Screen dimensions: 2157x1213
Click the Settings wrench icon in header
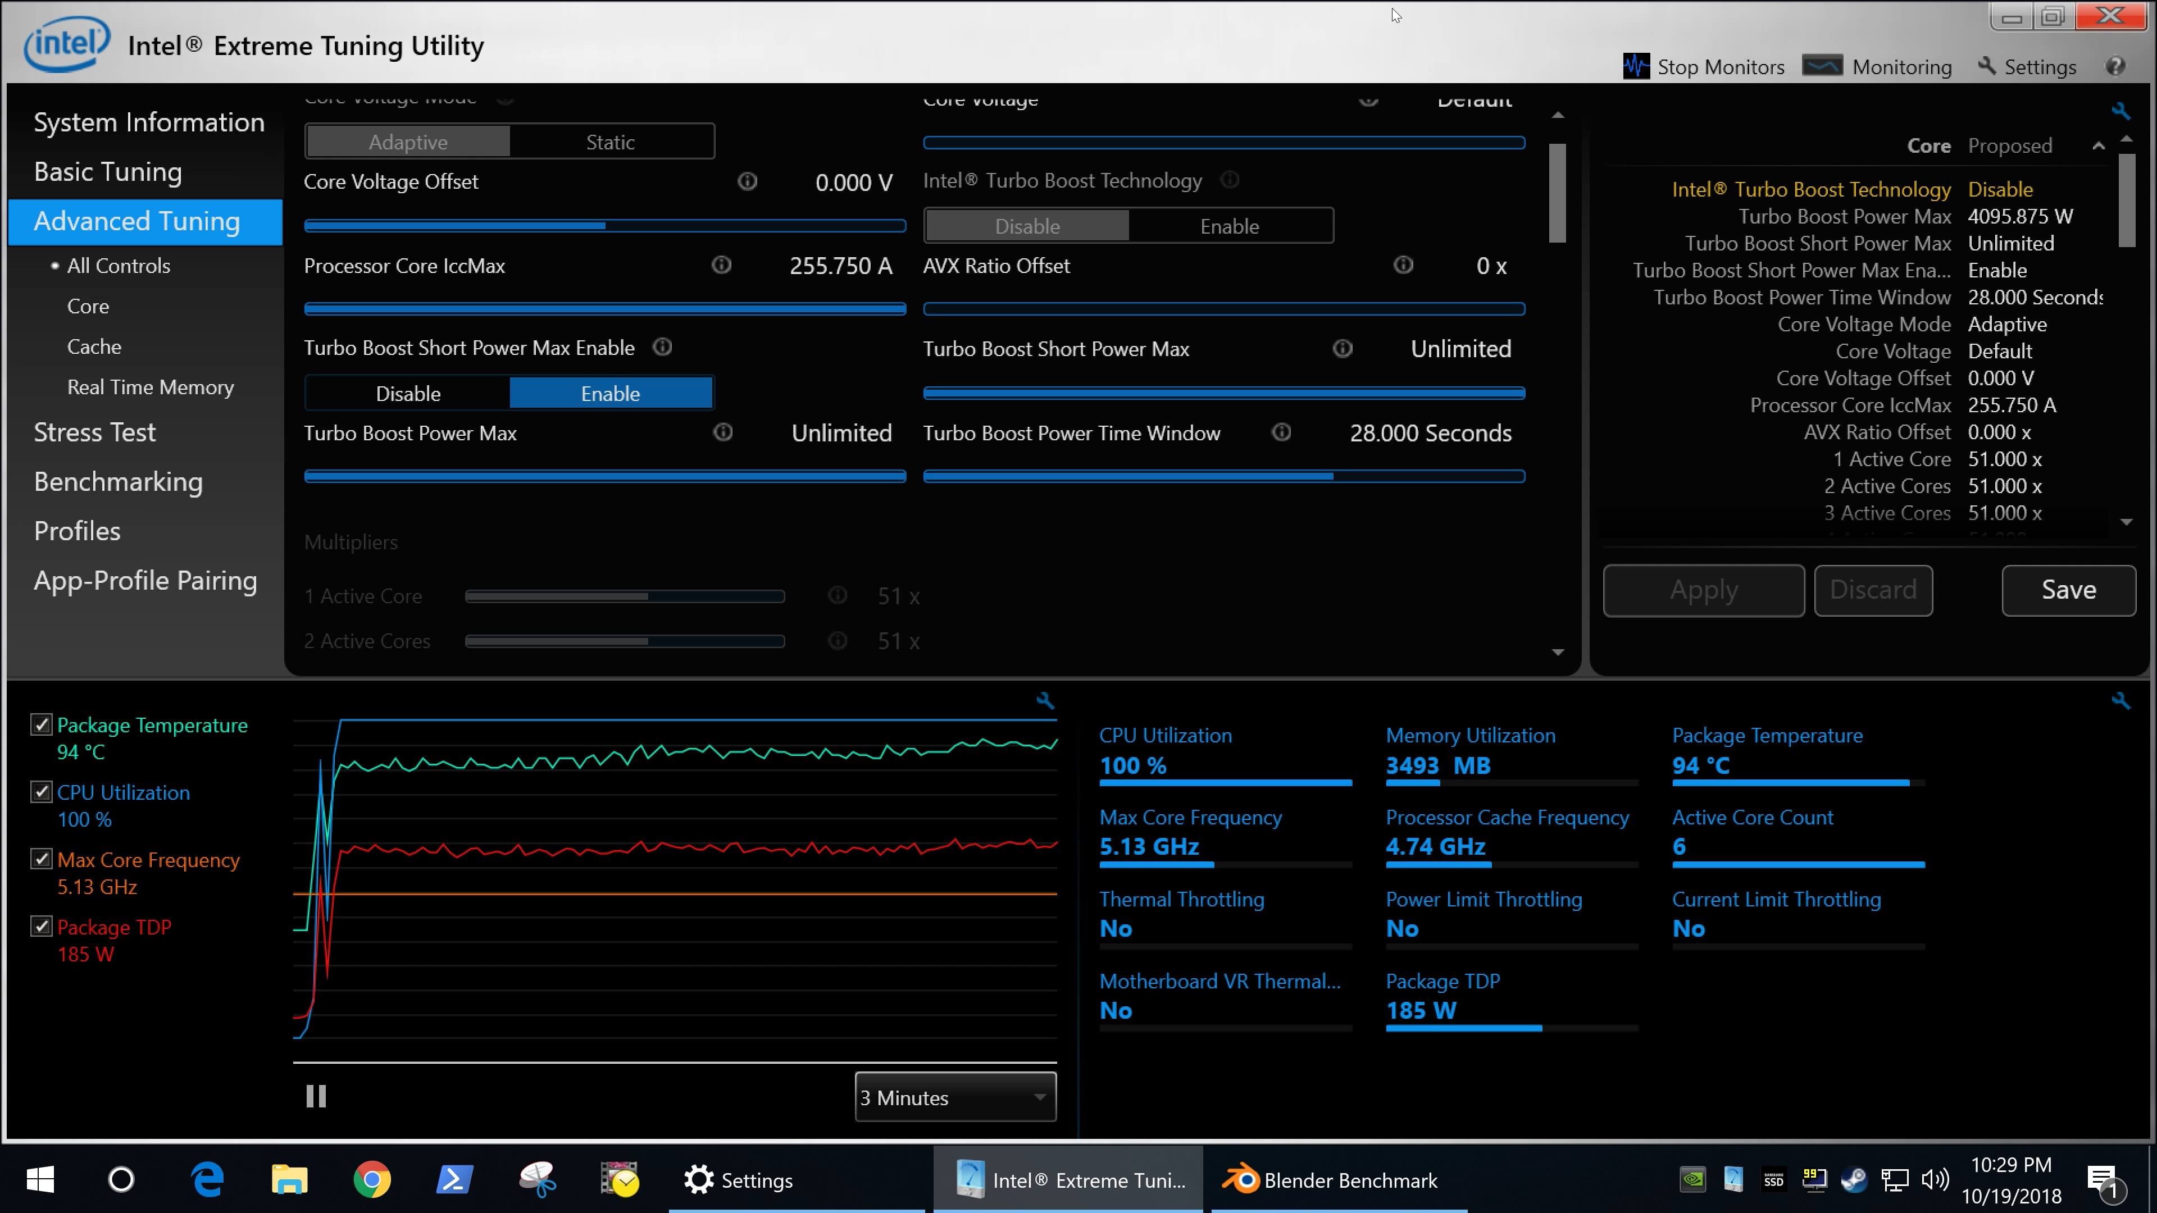(1986, 66)
